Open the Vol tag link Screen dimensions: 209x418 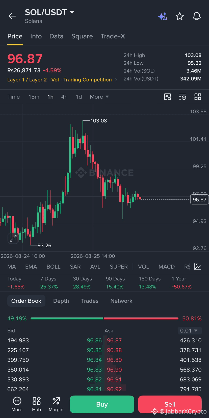[x=55, y=80]
